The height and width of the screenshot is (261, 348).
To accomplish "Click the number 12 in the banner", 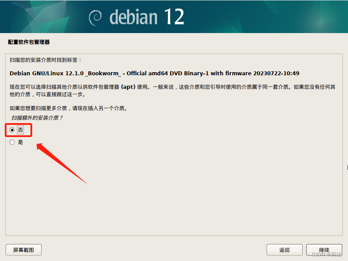I will (x=174, y=17).
